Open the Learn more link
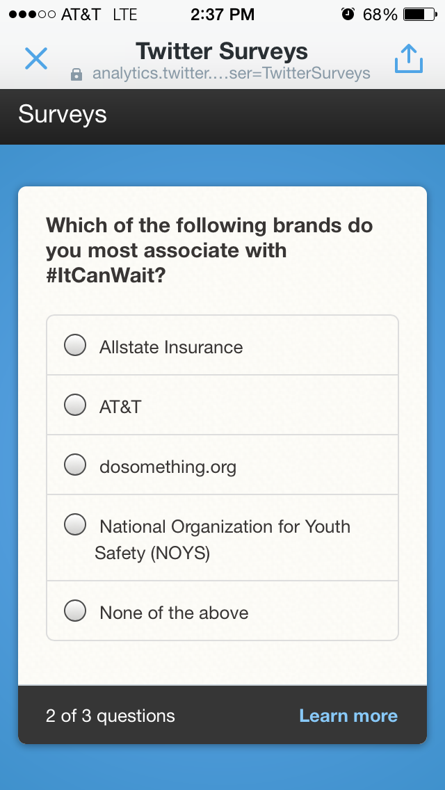The height and width of the screenshot is (790, 445). pyautogui.click(x=348, y=716)
